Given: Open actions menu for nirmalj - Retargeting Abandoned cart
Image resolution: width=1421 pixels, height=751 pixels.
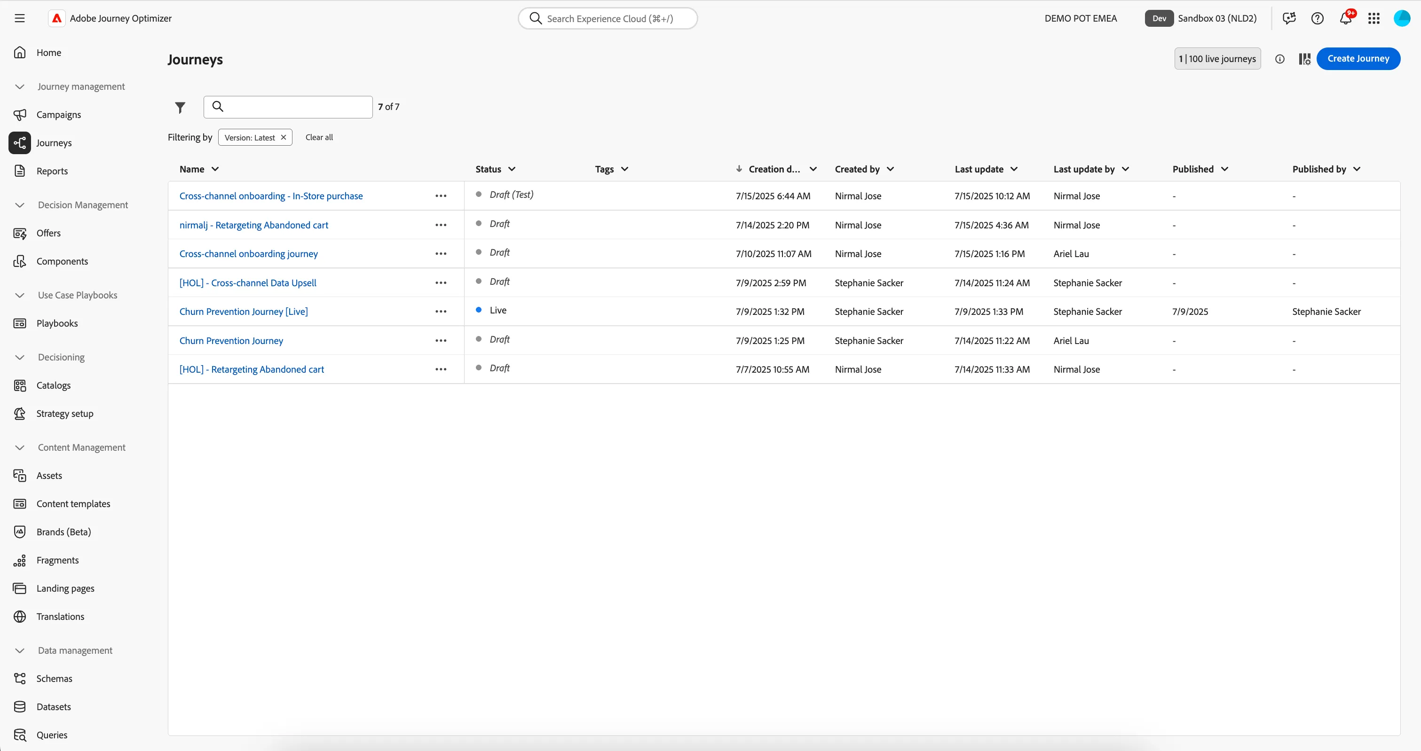Looking at the screenshot, I should point(441,225).
